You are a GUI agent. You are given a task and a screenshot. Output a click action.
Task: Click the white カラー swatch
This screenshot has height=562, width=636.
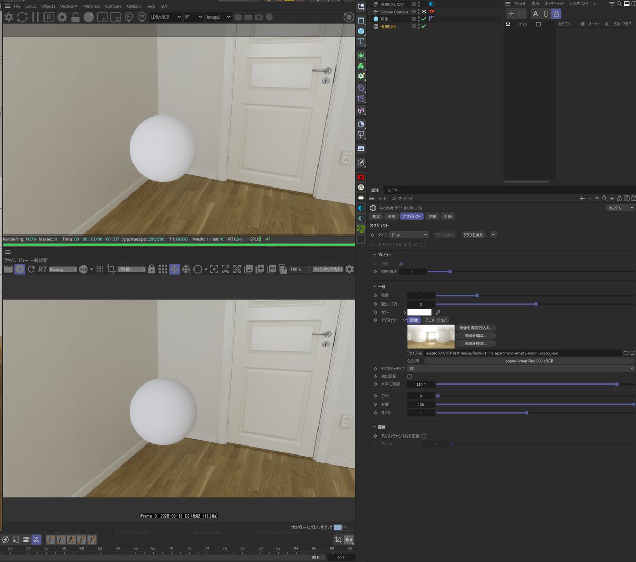coord(419,312)
